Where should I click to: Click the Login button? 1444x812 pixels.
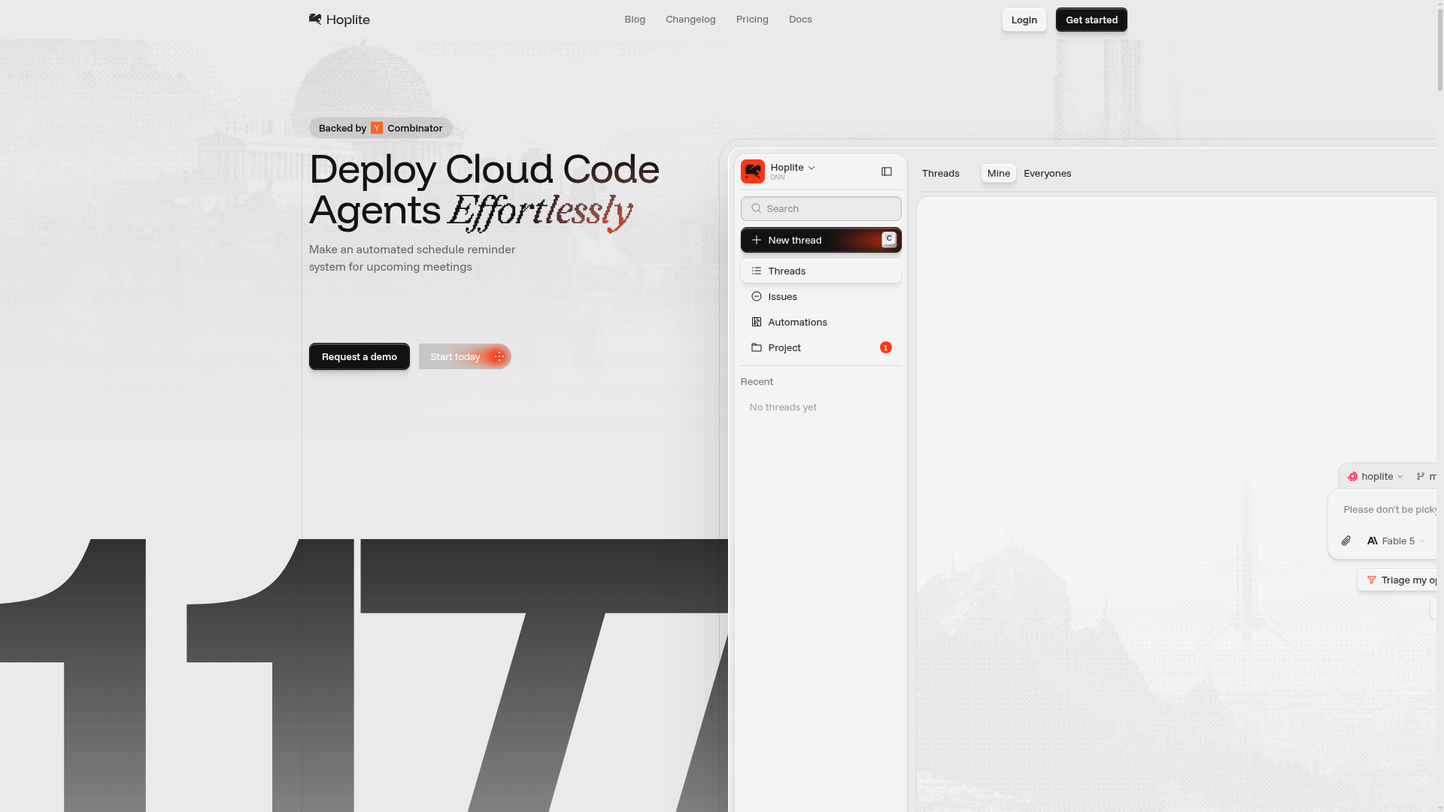(1024, 20)
